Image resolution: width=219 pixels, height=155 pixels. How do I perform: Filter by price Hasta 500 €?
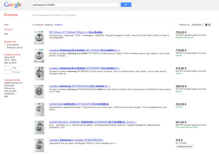pos(9,57)
